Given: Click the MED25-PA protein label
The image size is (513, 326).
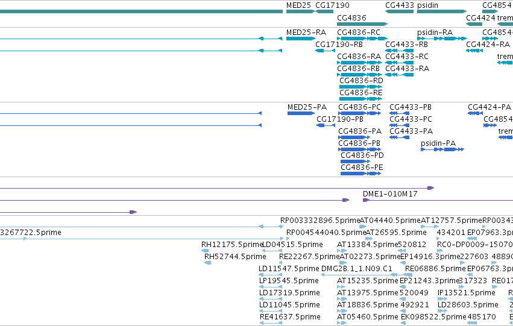Looking at the screenshot, I should [x=307, y=107].
